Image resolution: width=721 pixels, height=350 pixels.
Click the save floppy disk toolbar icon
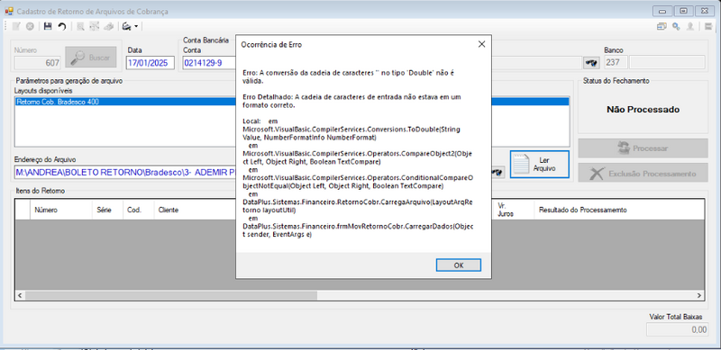coord(48,27)
